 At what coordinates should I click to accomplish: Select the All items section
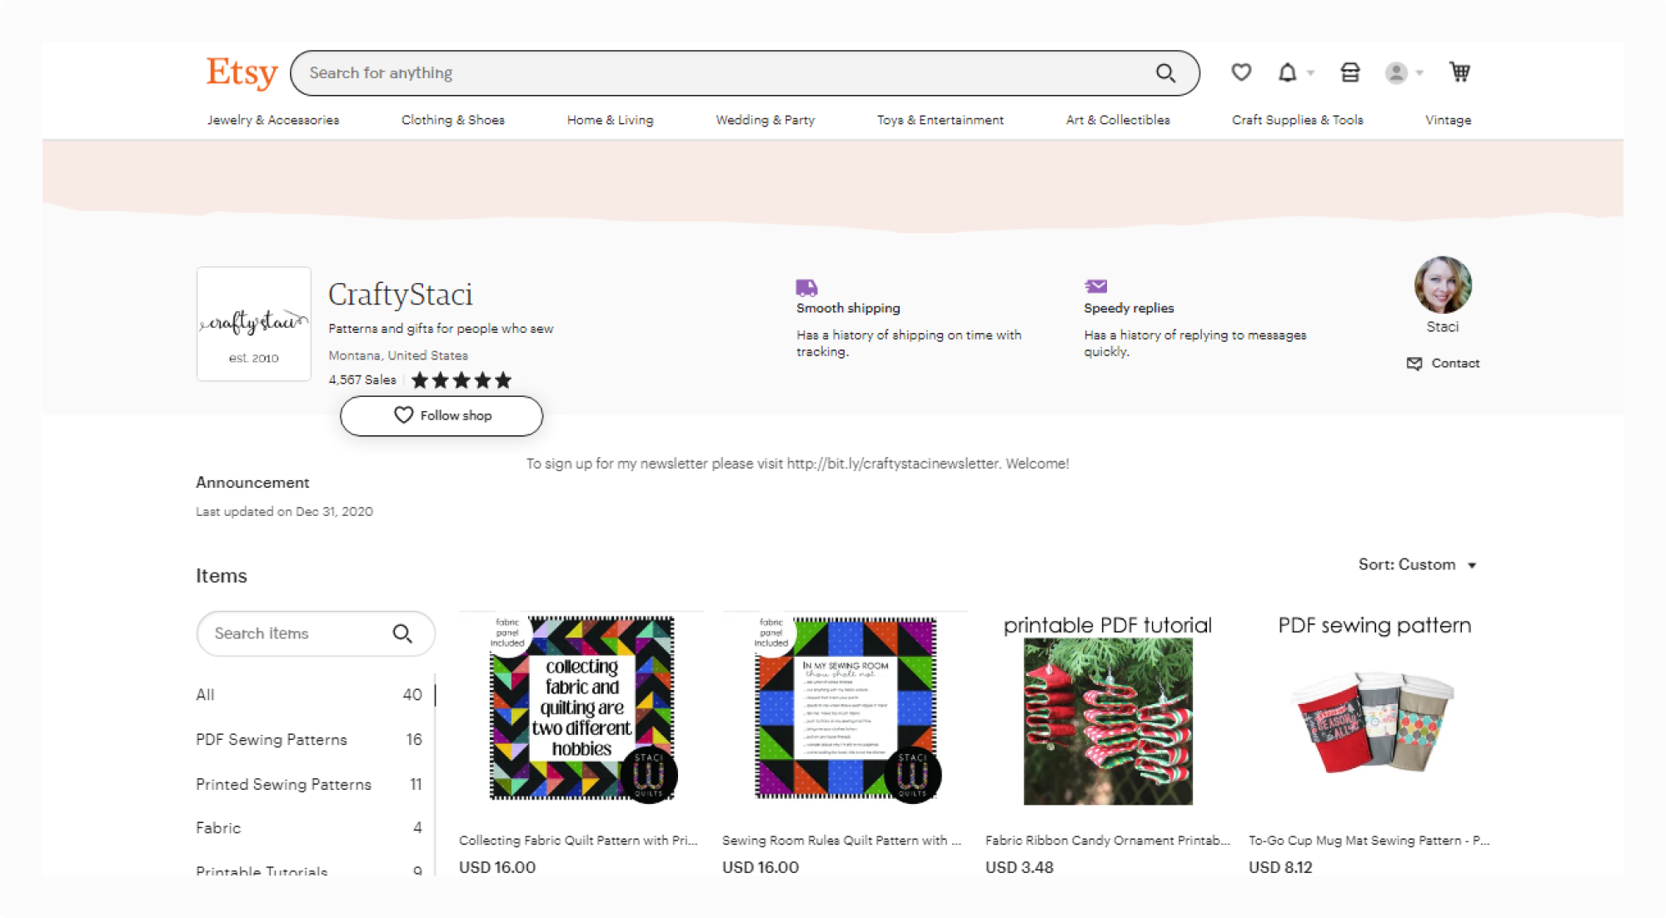click(x=309, y=695)
